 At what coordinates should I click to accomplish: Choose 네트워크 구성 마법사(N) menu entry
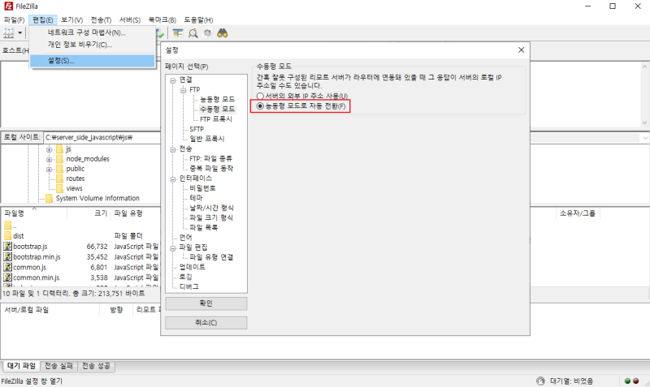point(92,32)
